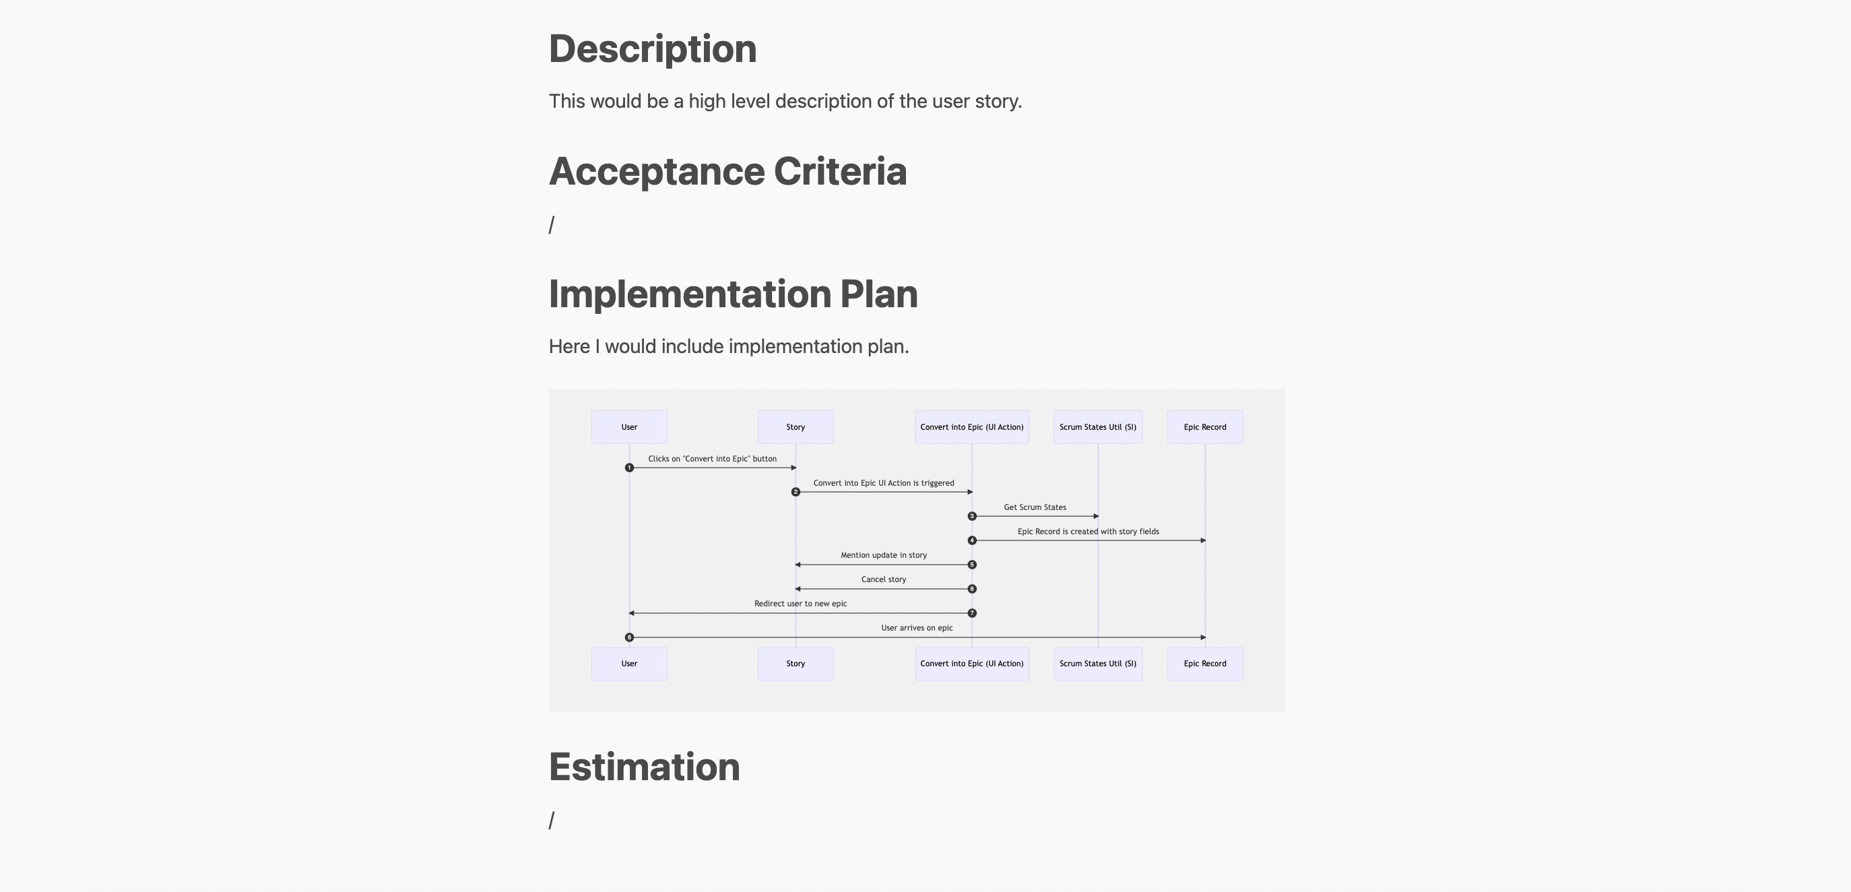Click the Acceptance Criteria heading
This screenshot has width=1851, height=892.
727,172
